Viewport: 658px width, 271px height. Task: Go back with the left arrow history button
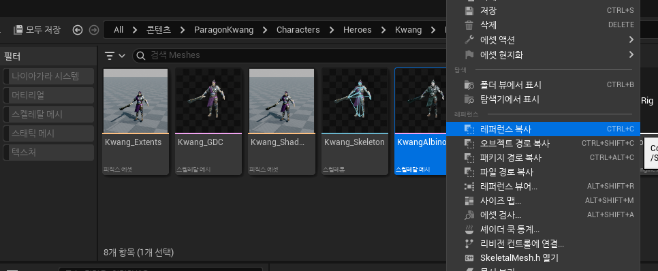pyautogui.click(x=78, y=30)
